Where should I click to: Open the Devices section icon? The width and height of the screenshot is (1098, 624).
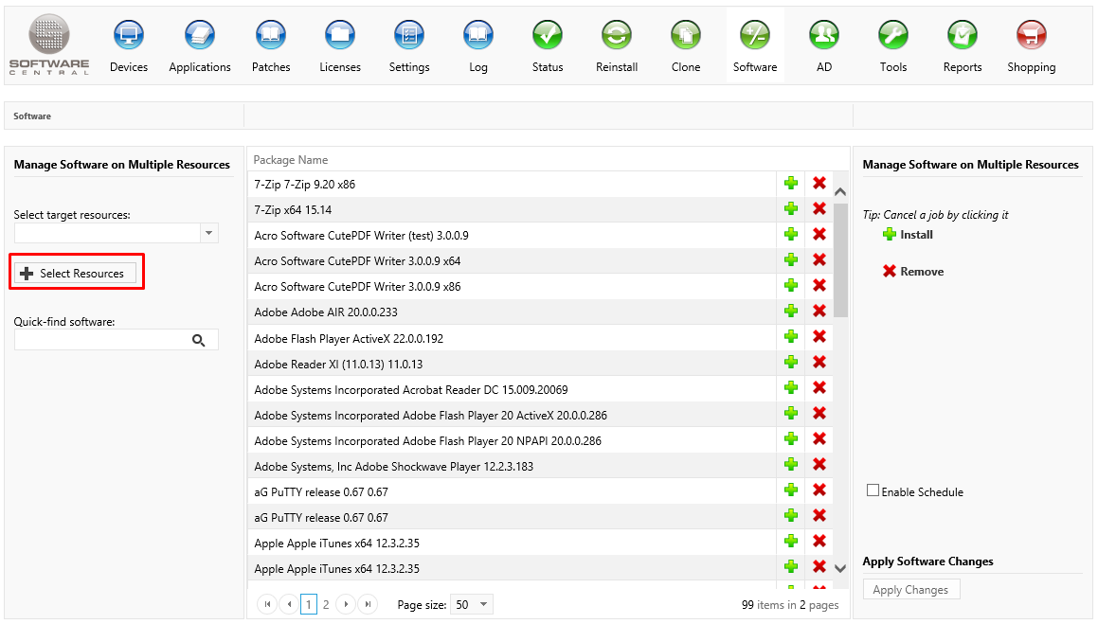129,37
